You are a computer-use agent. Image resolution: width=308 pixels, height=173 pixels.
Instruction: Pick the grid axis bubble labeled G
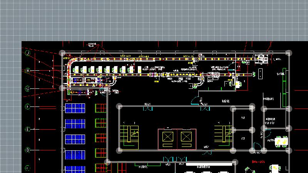point(28,89)
